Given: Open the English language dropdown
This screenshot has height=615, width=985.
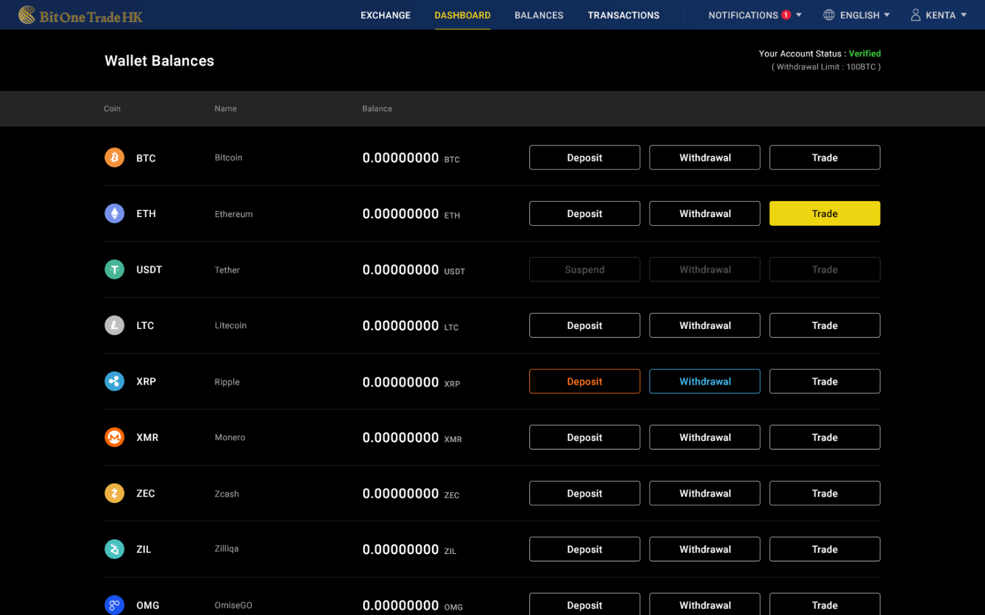Looking at the screenshot, I should click(857, 15).
